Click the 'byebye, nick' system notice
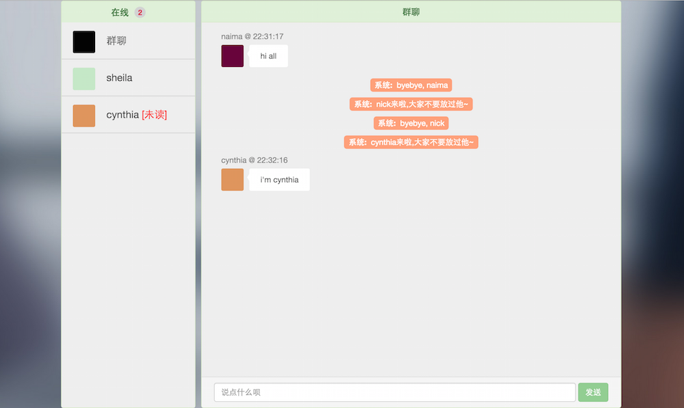The image size is (684, 408). coord(411,124)
